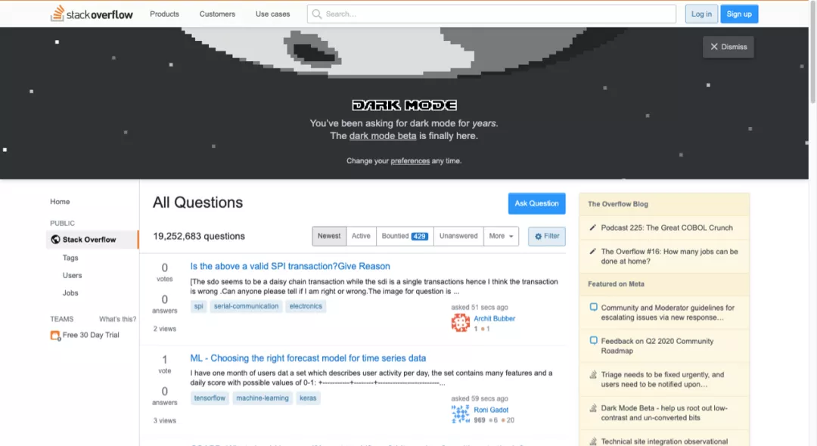Click the Ask Question button
This screenshot has height=446, width=817.
(x=536, y=203)
